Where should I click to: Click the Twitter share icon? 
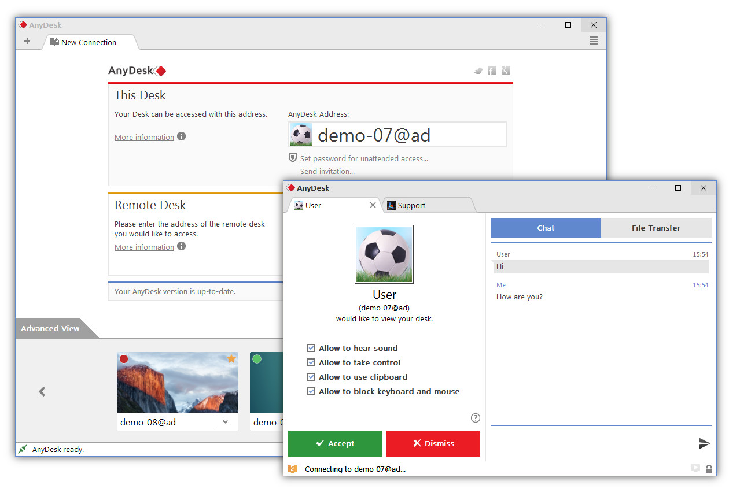click(478, 70)
